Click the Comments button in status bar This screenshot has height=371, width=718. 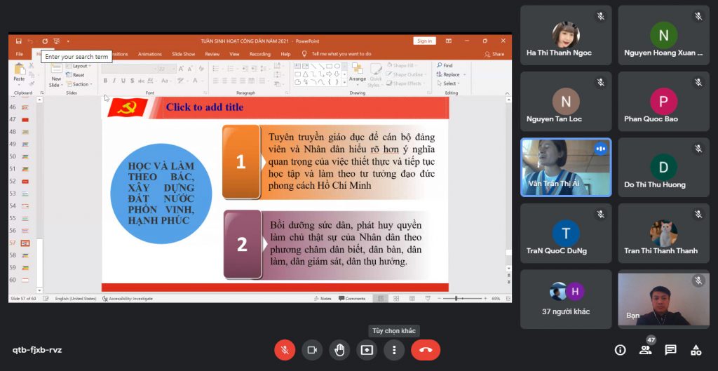click(x=352, y=298)
